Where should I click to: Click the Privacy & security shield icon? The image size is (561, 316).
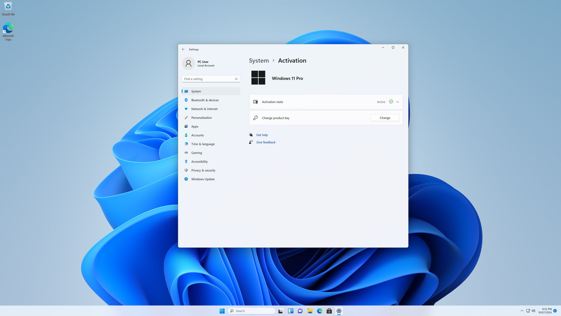tap(186, 170)
